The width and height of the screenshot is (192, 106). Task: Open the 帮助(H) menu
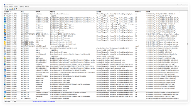[x=27, y=7]
